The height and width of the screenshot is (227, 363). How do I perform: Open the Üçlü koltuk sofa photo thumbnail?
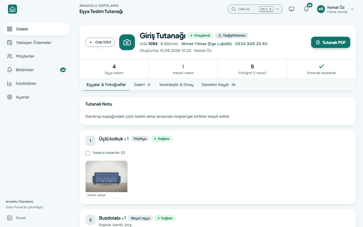tap(106, 176)
